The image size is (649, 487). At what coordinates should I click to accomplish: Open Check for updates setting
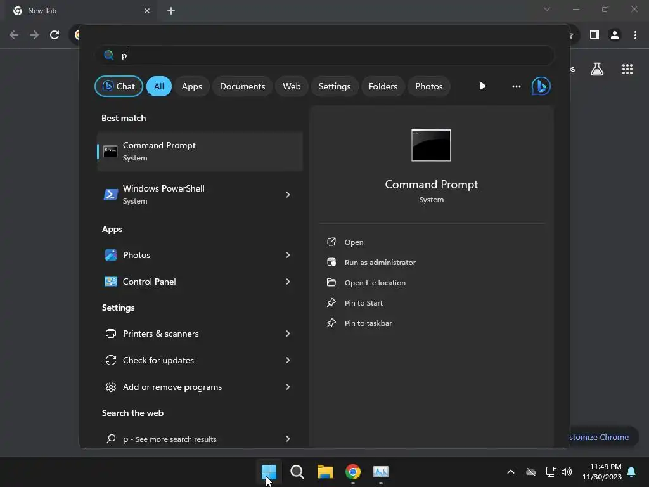pos(200,360)
